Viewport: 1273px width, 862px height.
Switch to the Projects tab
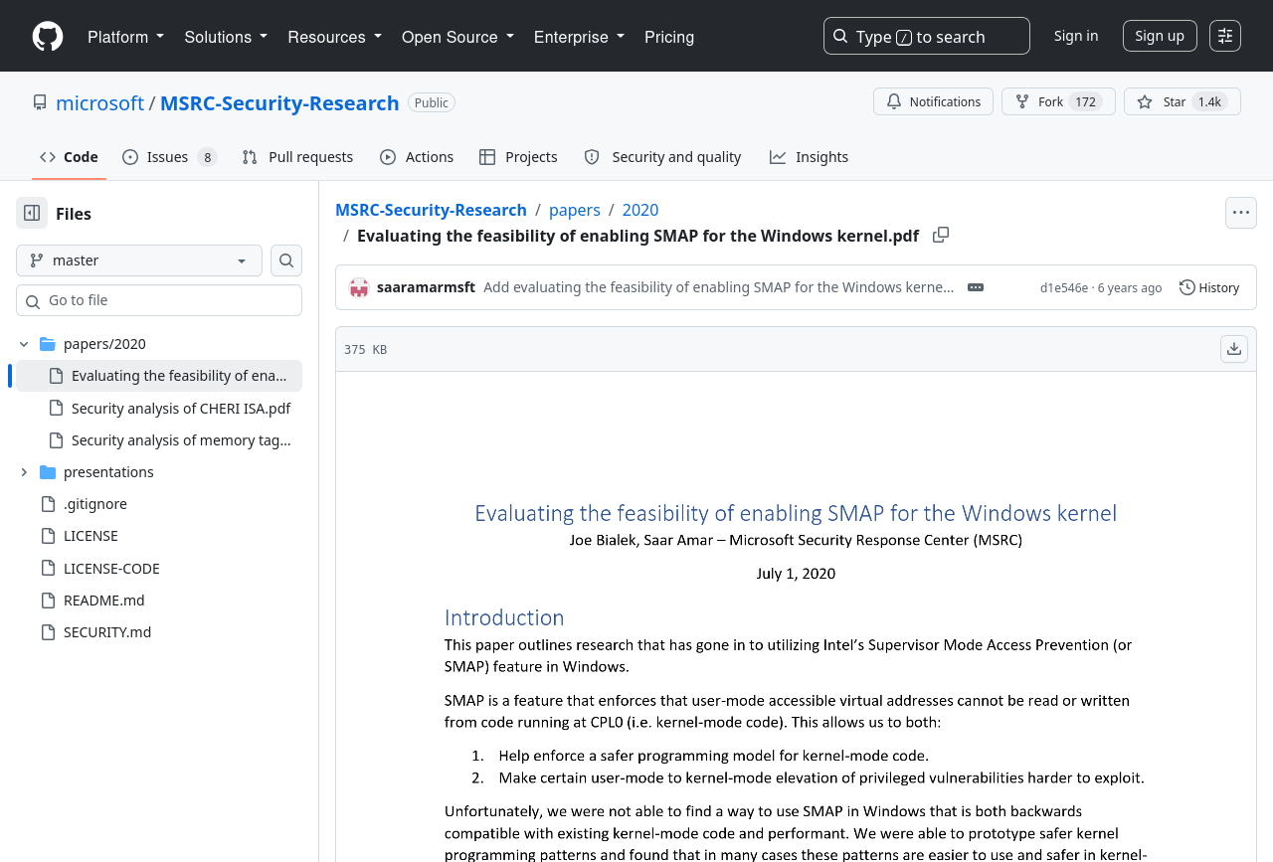[x=518, y=157]
